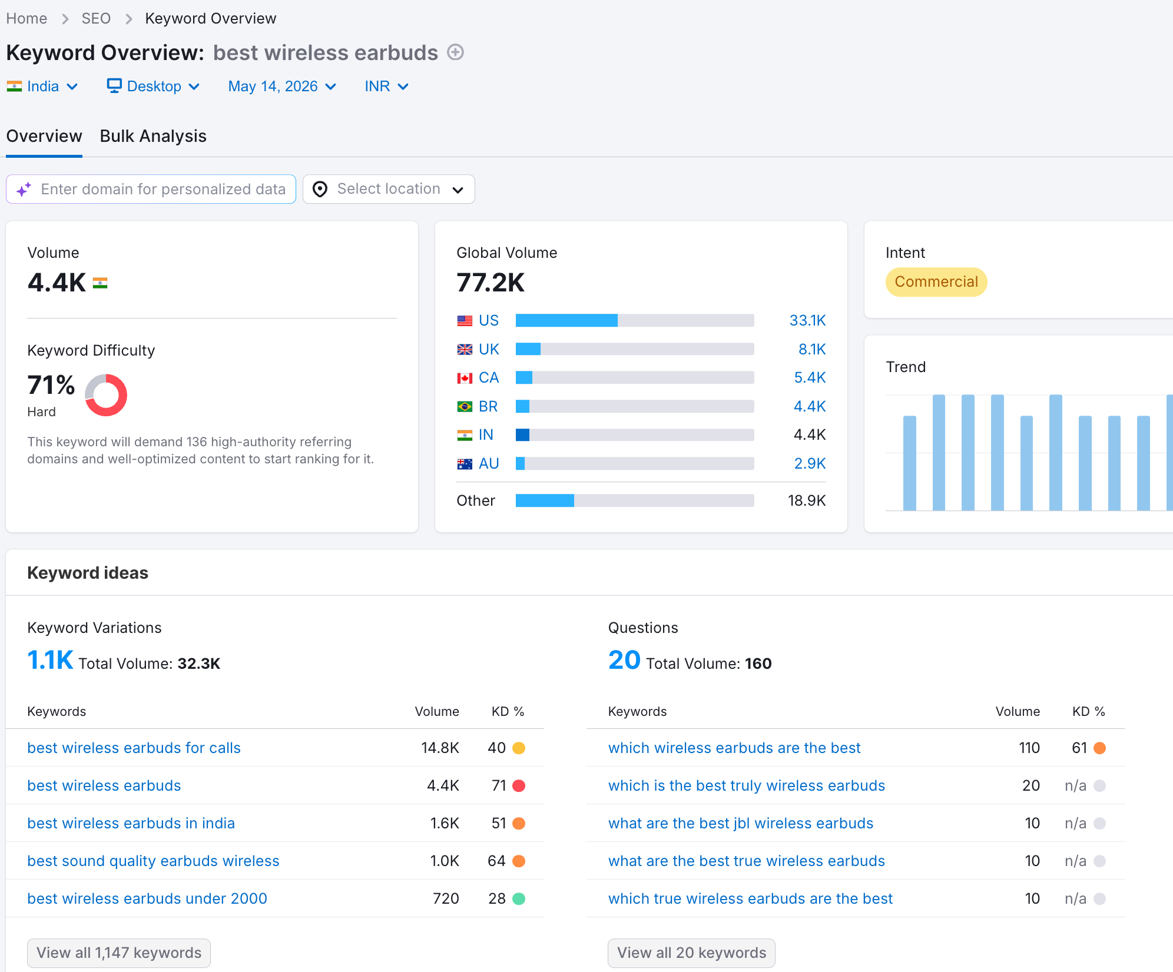
Task: Click Volume column header in Keyword Variations
Action: click(437, 712)
